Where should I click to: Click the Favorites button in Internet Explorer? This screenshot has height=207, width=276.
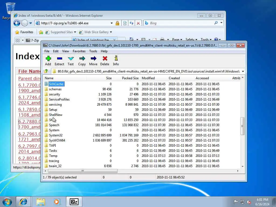pyautogui.click(x=24, y=32)
